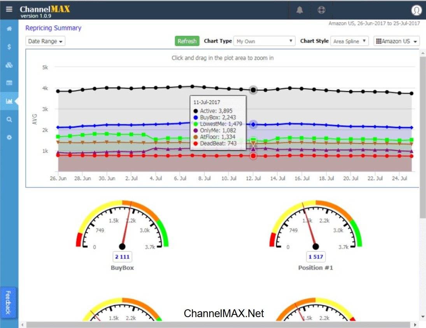The width and height of the screenshot is (426, 328).
Task: Click the Repricing Summary link
Action: 53,28
